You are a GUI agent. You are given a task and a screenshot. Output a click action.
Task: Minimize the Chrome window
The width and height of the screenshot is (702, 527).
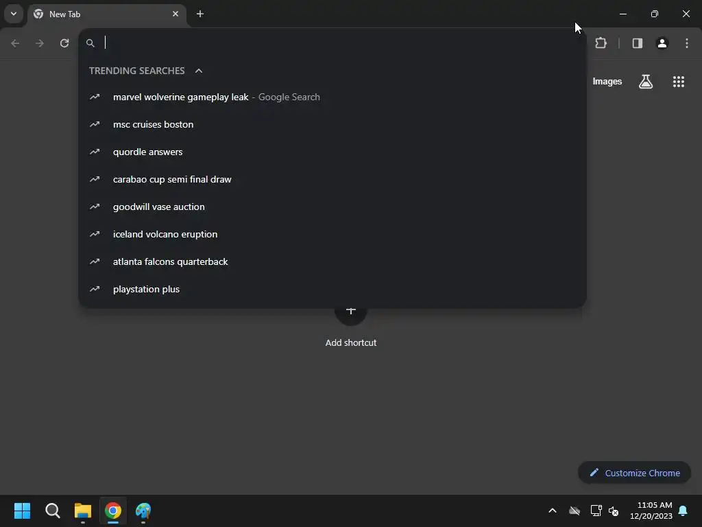click(622, 14)
